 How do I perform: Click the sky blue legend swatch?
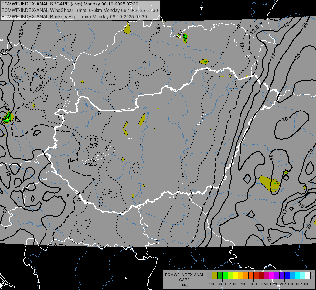click(292, 276)
